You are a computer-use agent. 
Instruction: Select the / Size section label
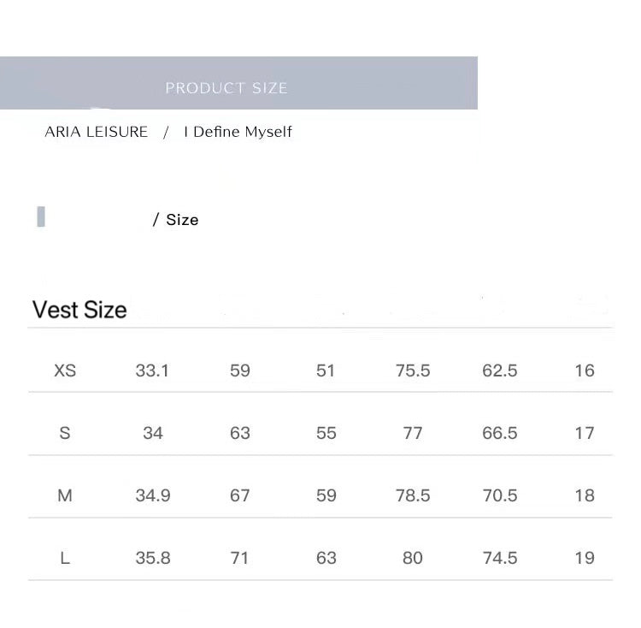[175, 220]
